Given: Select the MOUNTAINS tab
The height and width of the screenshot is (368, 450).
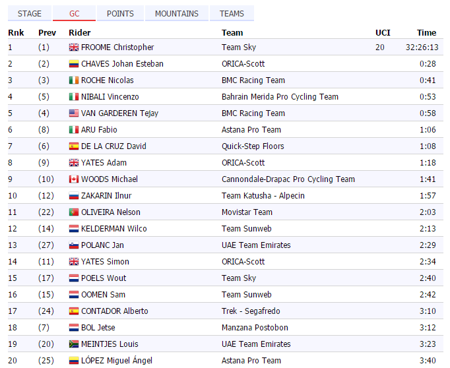Looking at the screenshot, I should click(x=177, y=13).
